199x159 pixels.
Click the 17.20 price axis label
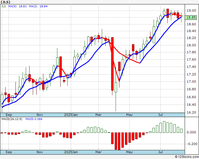(191, 74)
